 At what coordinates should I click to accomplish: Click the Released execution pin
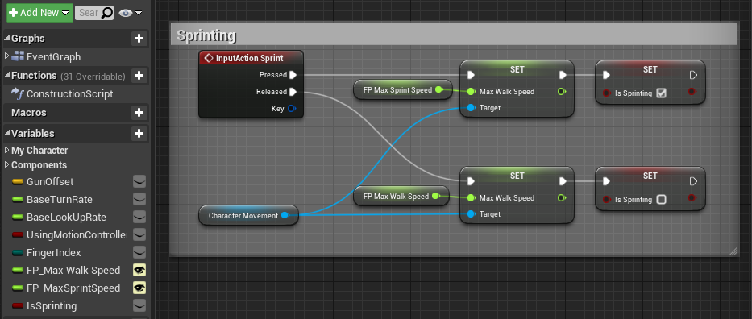[x=293, y=92]
